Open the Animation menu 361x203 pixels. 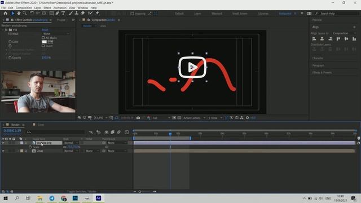pyautogui.click(x=60, y=8)
